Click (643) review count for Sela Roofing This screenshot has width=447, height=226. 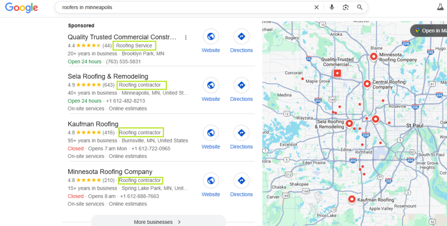pyautogui.click(x=108, y=85)
